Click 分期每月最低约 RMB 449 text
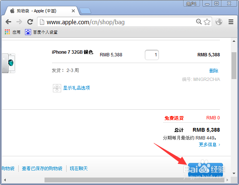 click(190, 138)
